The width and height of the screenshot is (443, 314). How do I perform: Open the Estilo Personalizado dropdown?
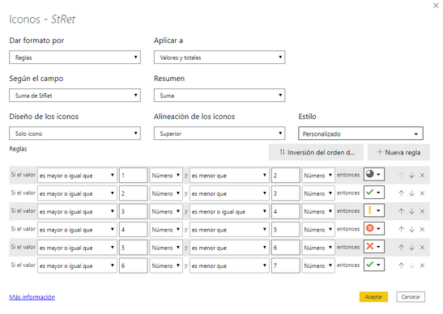360,134
